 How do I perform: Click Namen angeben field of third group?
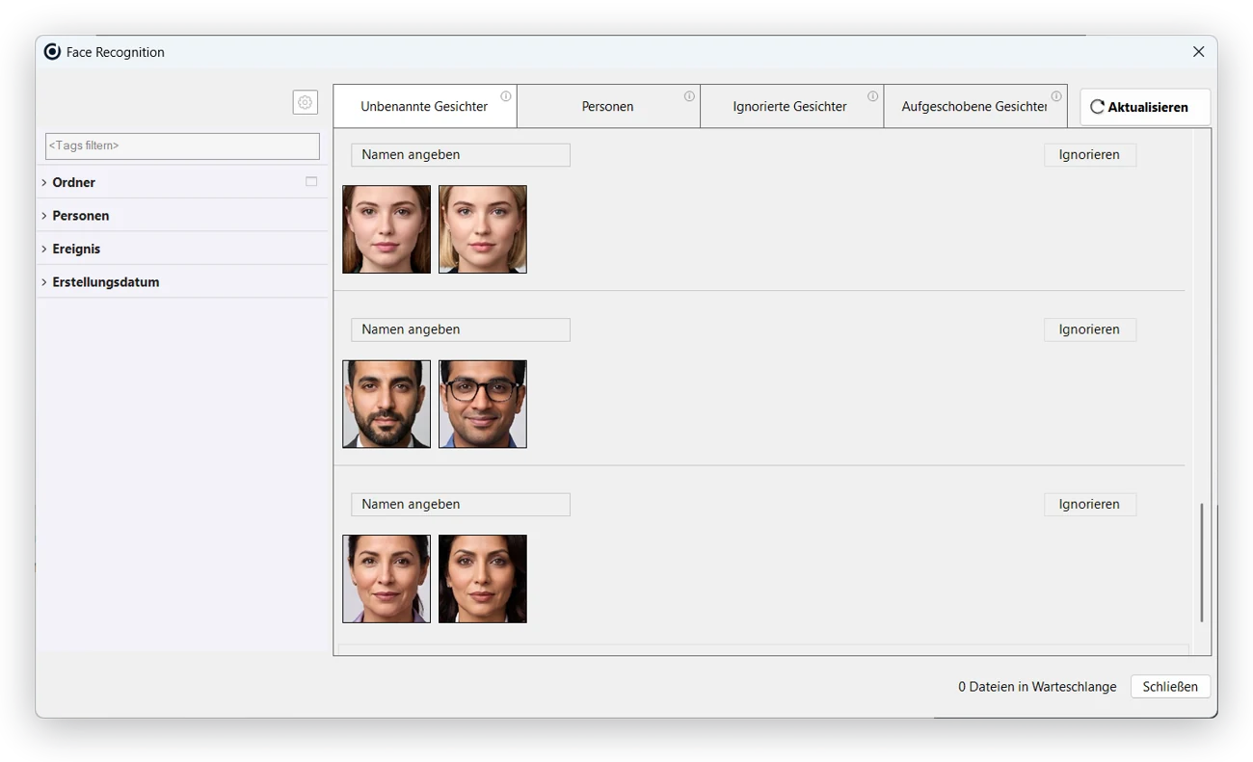pos(461,505)
